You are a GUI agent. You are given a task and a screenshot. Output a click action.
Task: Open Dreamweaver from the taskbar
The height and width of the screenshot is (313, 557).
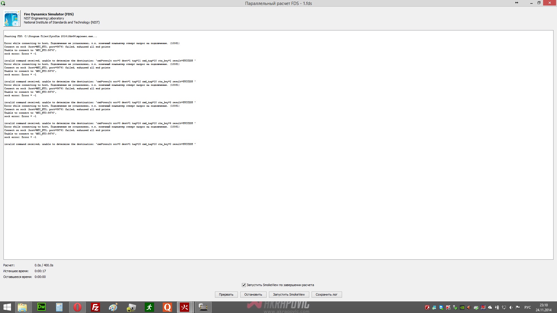click(41, 307)
